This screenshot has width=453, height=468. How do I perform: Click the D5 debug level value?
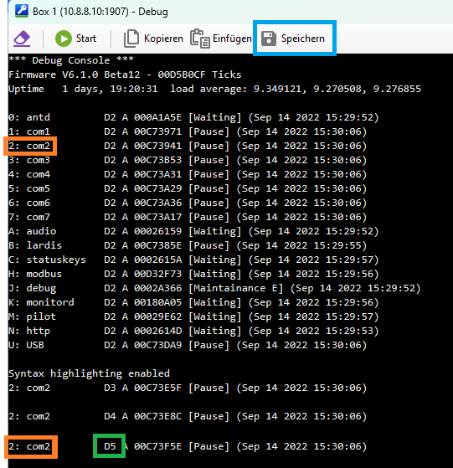pos(110,446)
